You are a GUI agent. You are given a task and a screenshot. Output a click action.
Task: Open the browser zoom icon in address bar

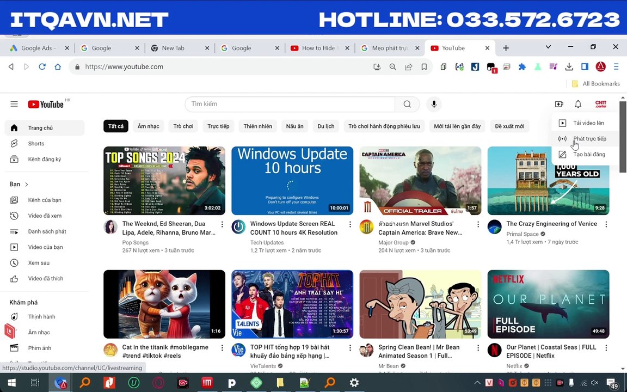(392, 67)
